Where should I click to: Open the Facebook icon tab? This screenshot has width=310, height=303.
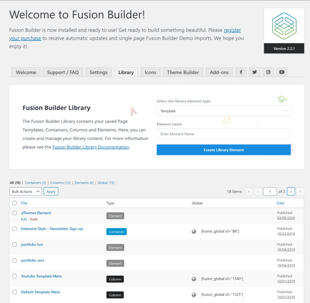tap(241, 72)
